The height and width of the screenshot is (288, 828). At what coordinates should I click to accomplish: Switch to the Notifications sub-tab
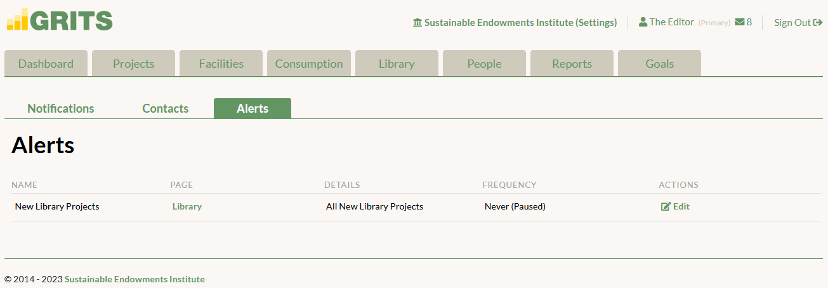(61, 108)
